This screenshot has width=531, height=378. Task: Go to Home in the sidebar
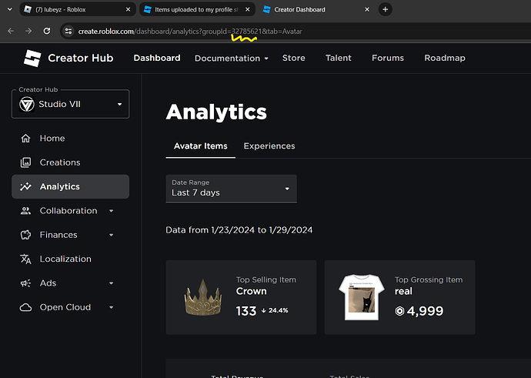[71, 139]
